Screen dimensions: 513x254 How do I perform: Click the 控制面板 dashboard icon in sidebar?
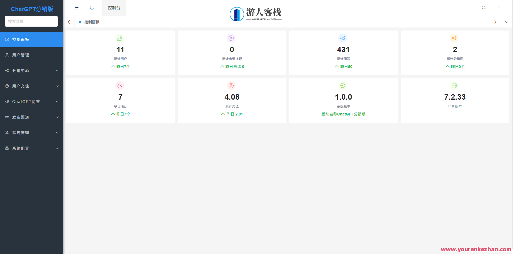[7, 39]
